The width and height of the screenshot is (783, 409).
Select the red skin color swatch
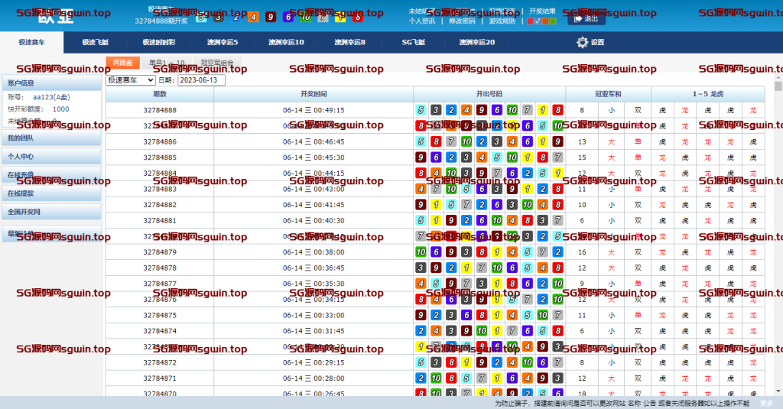click(x=531, y=21)
